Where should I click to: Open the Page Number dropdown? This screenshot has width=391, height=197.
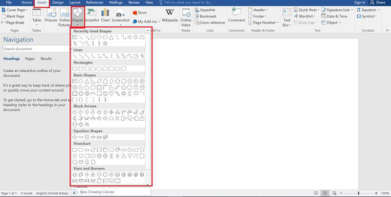click(263, 22)
